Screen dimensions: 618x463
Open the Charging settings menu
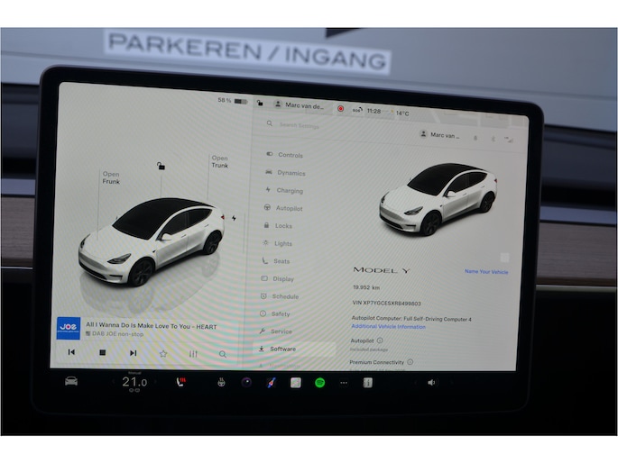coord(289,191)
